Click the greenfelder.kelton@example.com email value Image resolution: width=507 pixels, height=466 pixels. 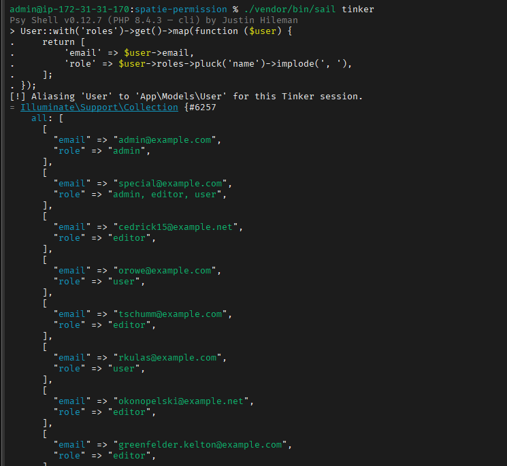coord(200,445)
